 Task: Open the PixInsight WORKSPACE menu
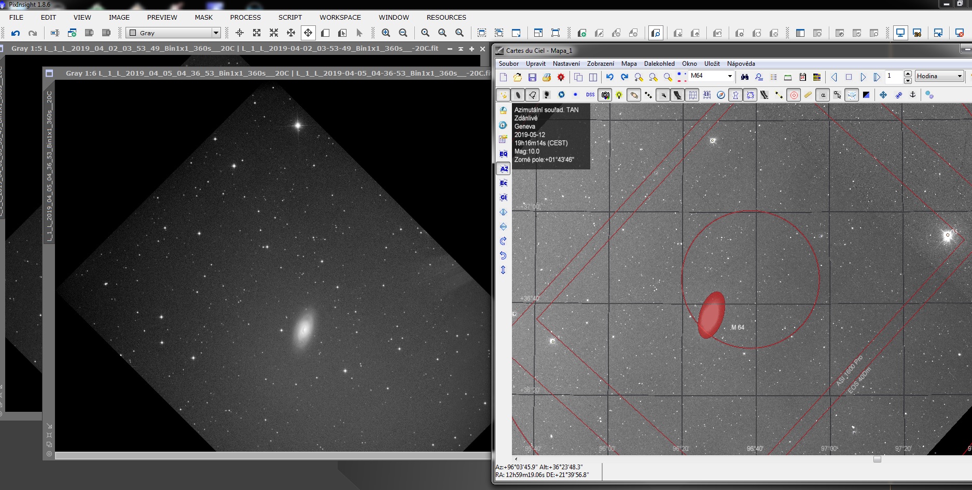click(340, 17)
